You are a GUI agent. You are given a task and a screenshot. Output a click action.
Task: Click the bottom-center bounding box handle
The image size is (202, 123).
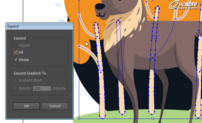click(153, 119)
